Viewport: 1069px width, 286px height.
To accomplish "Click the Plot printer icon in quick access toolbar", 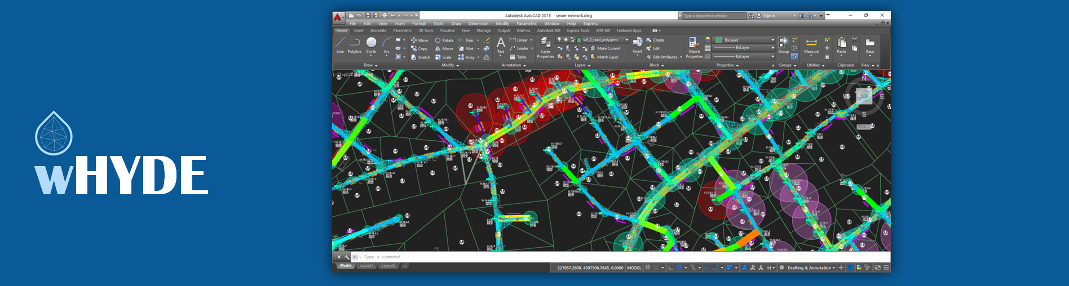I will point(385,16).
